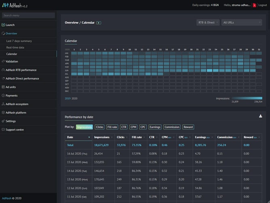The width and height of the screenshot is (270, 203).
Task: Click the red user avatar icon
Action: [254, 5]
